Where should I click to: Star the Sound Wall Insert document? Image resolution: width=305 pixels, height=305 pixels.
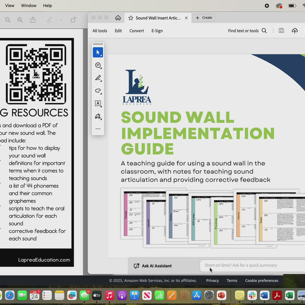coord(131,18)
